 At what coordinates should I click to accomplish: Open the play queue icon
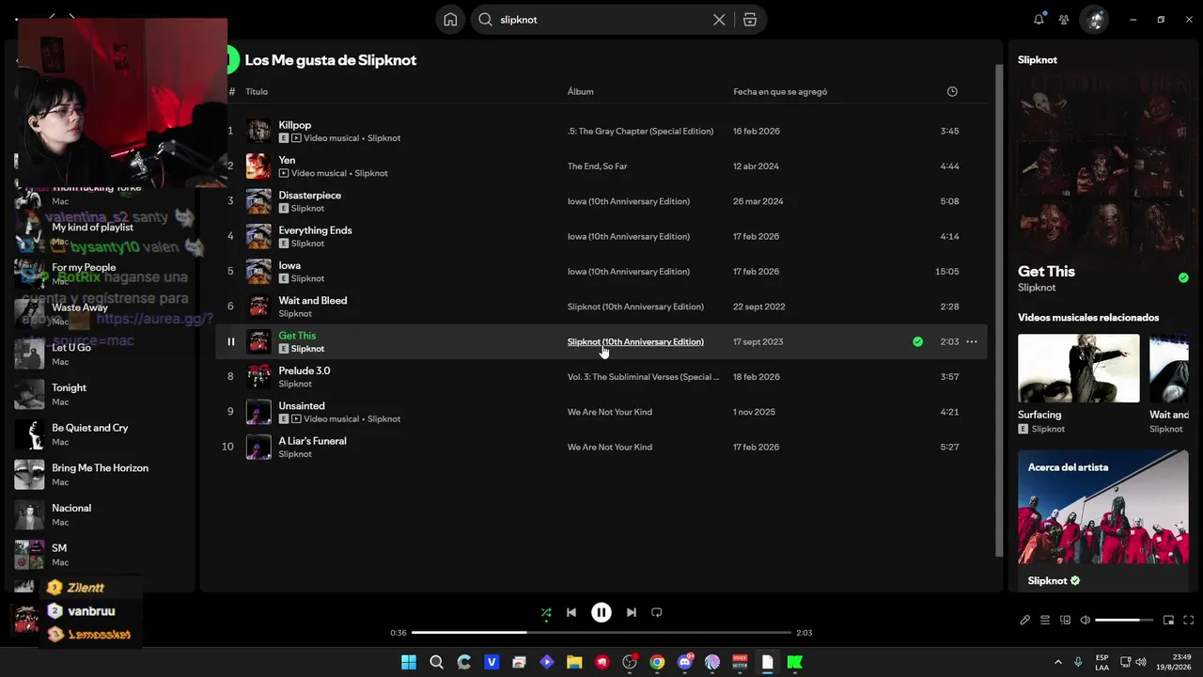pyautogui.click(x=1045, y=620)
